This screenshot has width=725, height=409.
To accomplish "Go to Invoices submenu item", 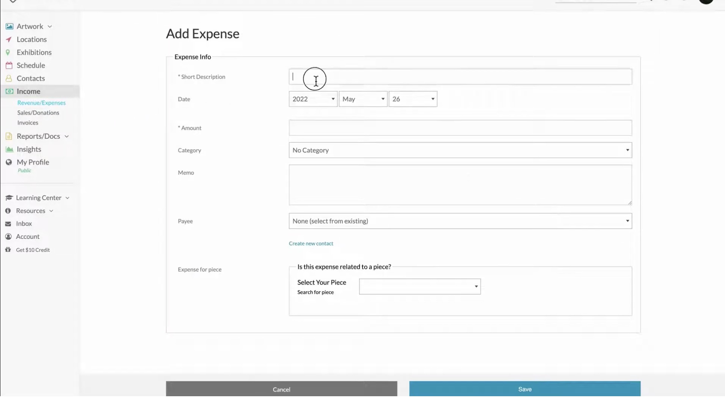I will (x=28, y=123).
